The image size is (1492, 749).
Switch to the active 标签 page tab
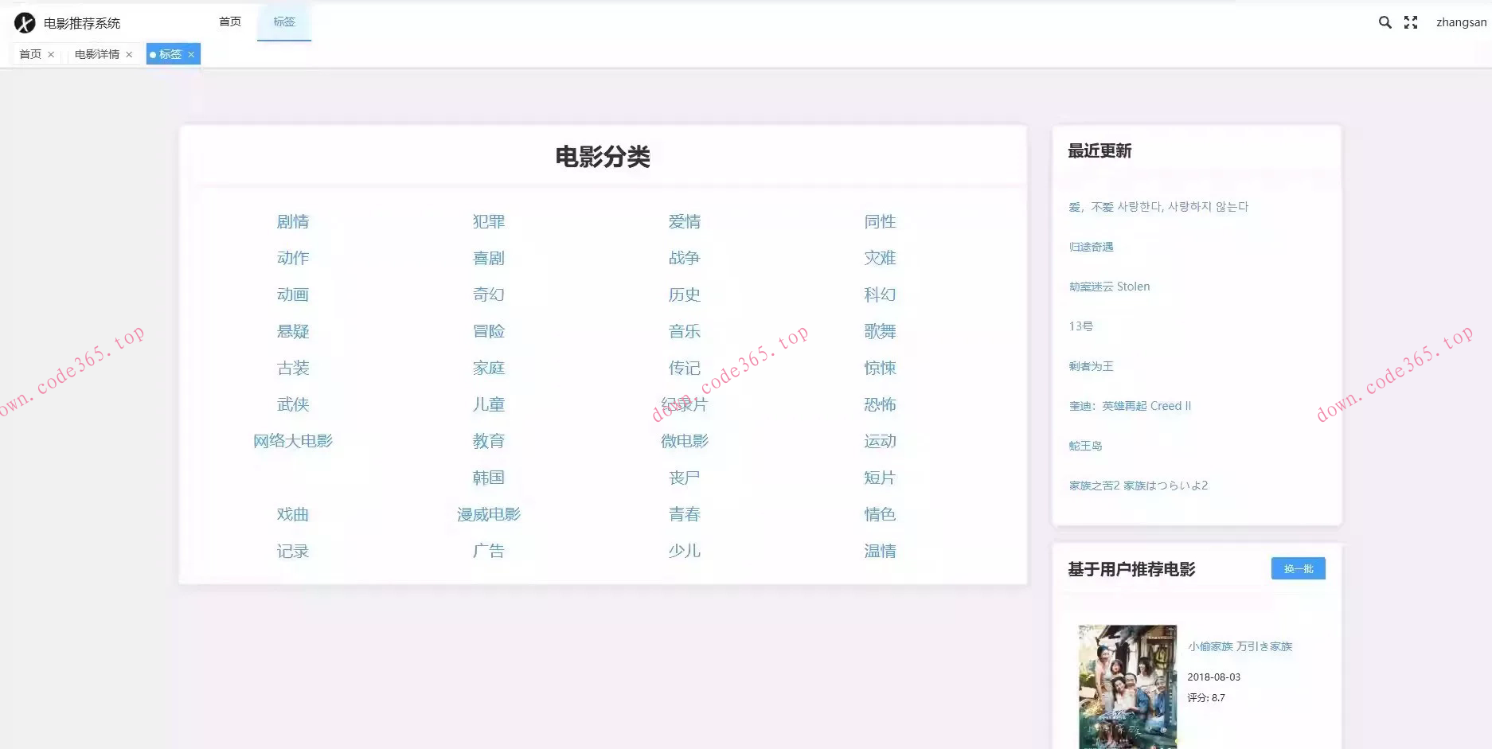coord(170,54)
